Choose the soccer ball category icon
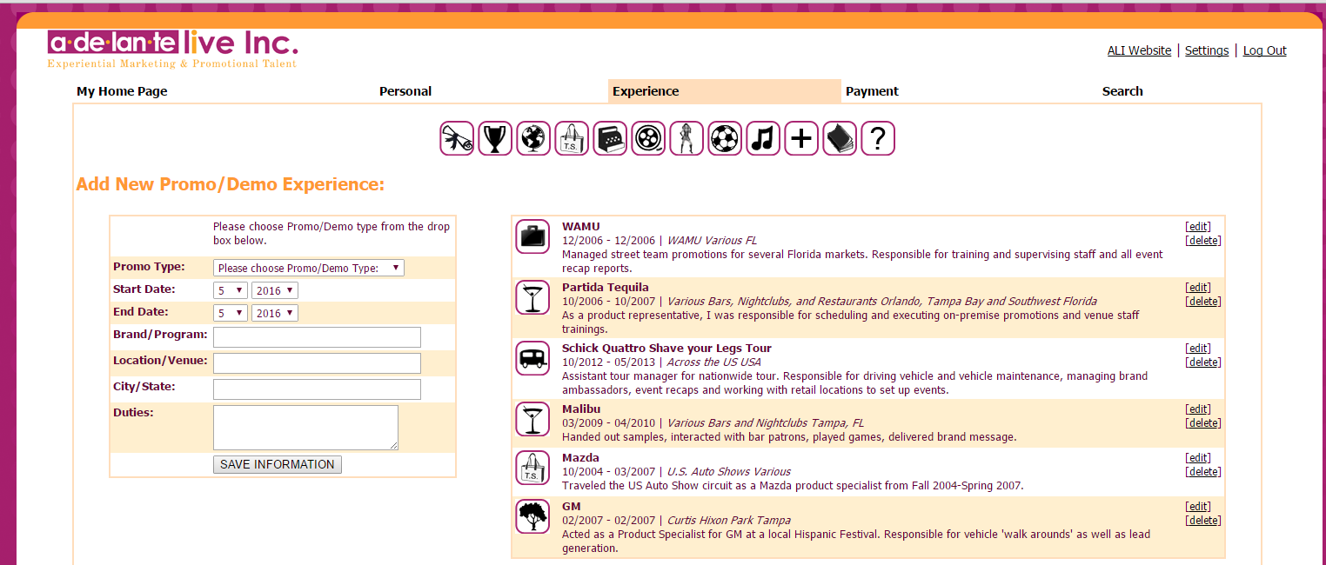Screen dimensions: 1326x565 725,139
